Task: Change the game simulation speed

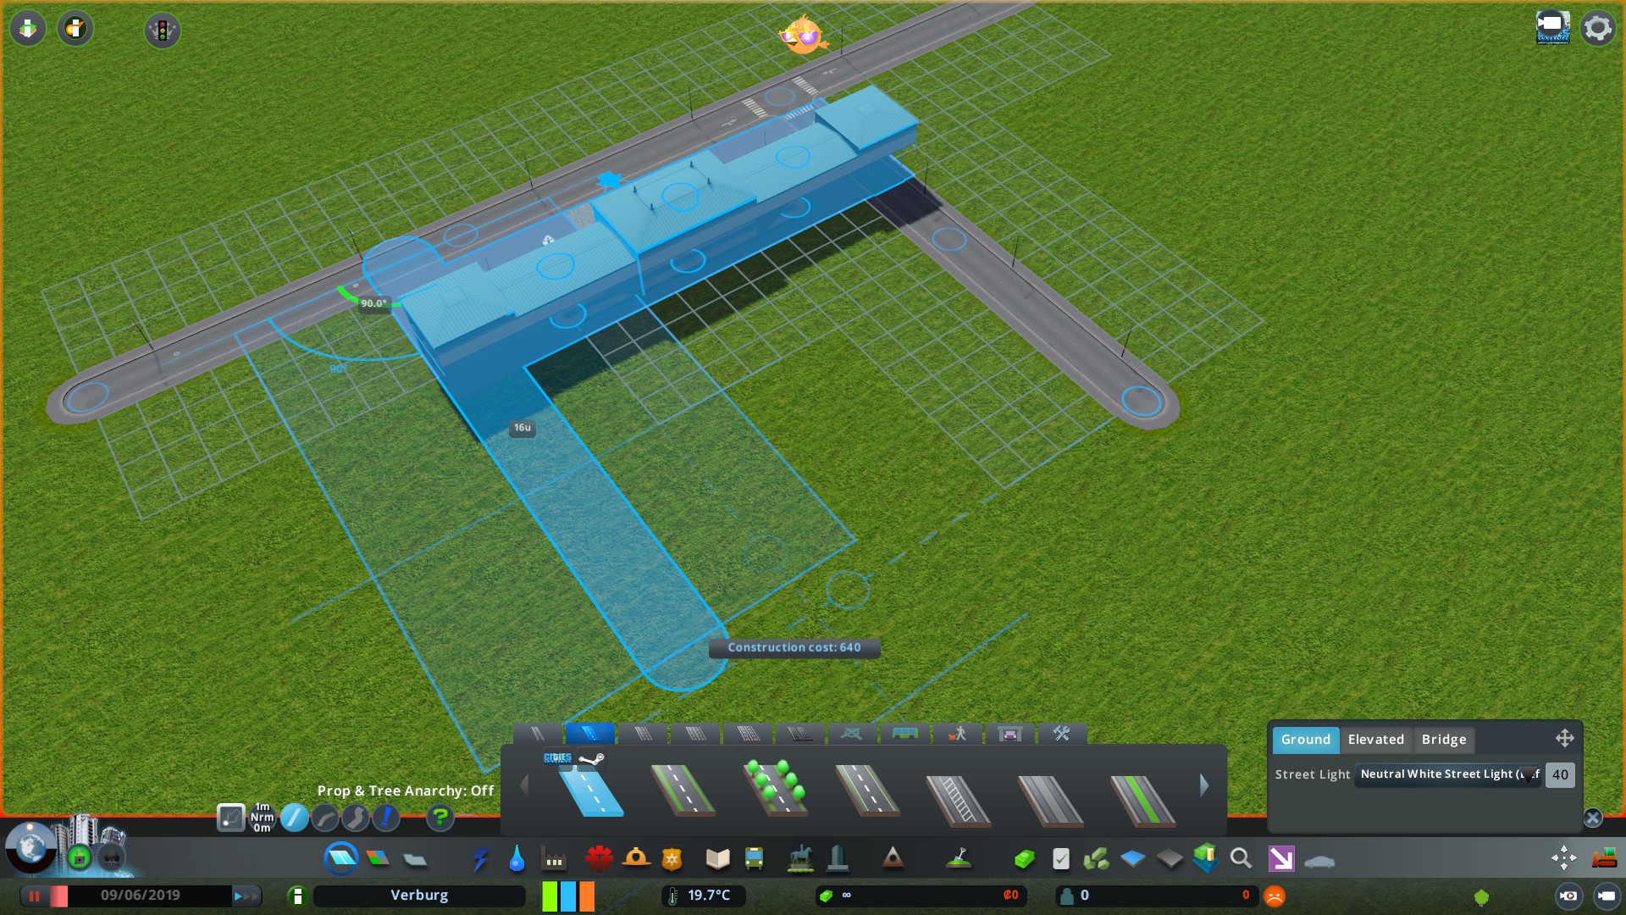Action: [246, 896]
